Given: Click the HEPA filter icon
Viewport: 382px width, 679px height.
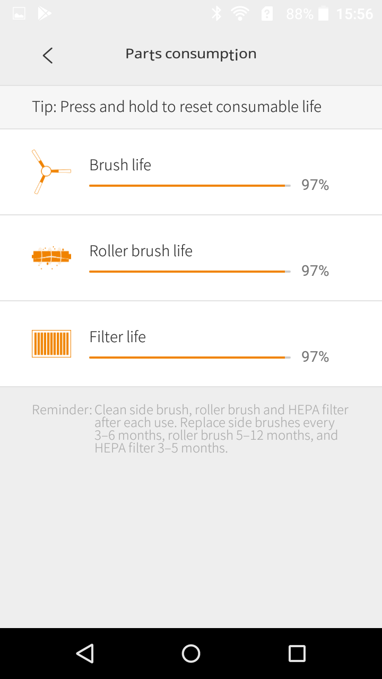Looking at the screenshot, I should point(51,343).
